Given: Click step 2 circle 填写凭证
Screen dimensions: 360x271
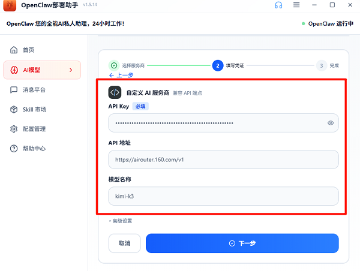Looking at the screenshot, I should (218, 65).
